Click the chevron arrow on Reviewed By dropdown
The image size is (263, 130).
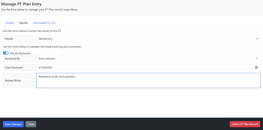[x=257, y=58]
